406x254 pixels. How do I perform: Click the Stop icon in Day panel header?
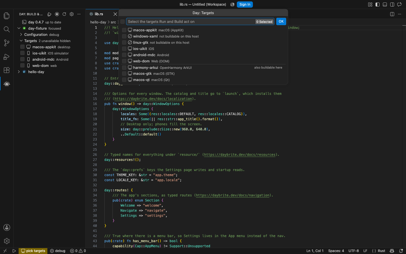[57, 14]
